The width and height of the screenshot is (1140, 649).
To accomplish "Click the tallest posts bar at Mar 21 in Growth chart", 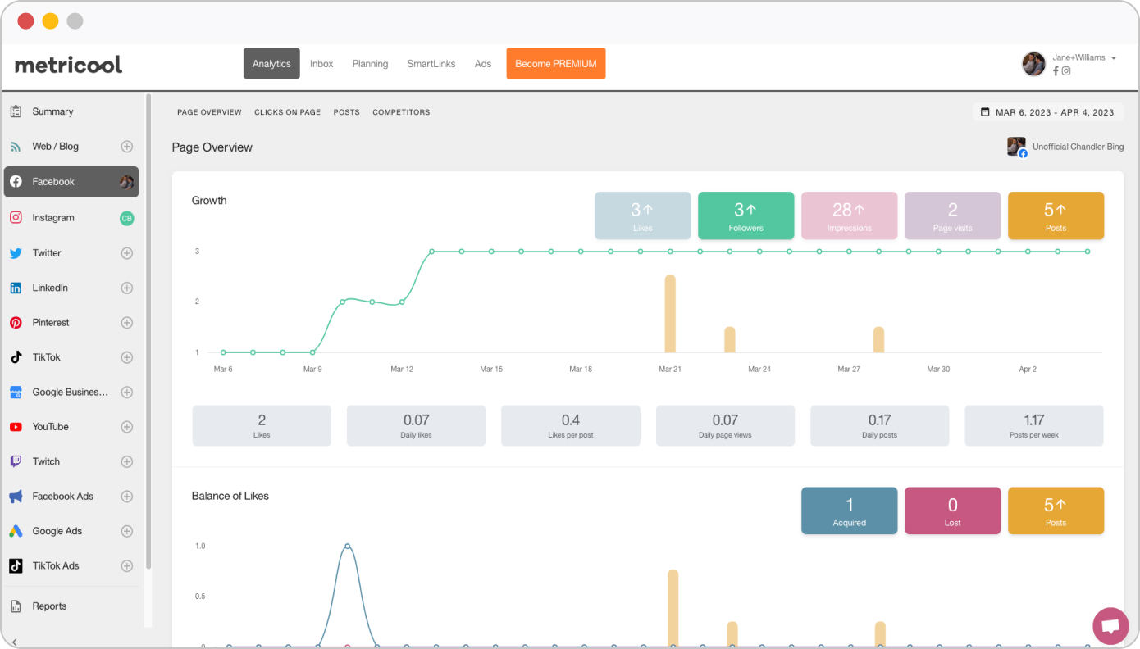I will click(670, 314).
